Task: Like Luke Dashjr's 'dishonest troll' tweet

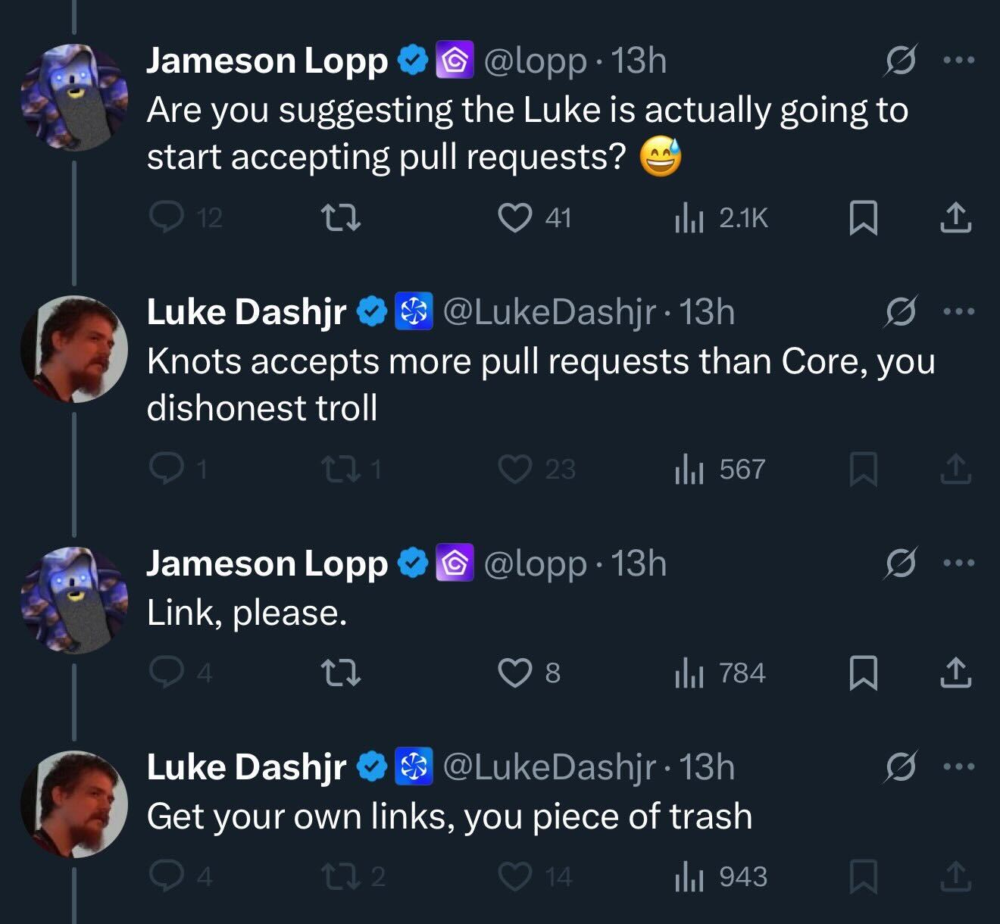Action: tap(515, 470)
